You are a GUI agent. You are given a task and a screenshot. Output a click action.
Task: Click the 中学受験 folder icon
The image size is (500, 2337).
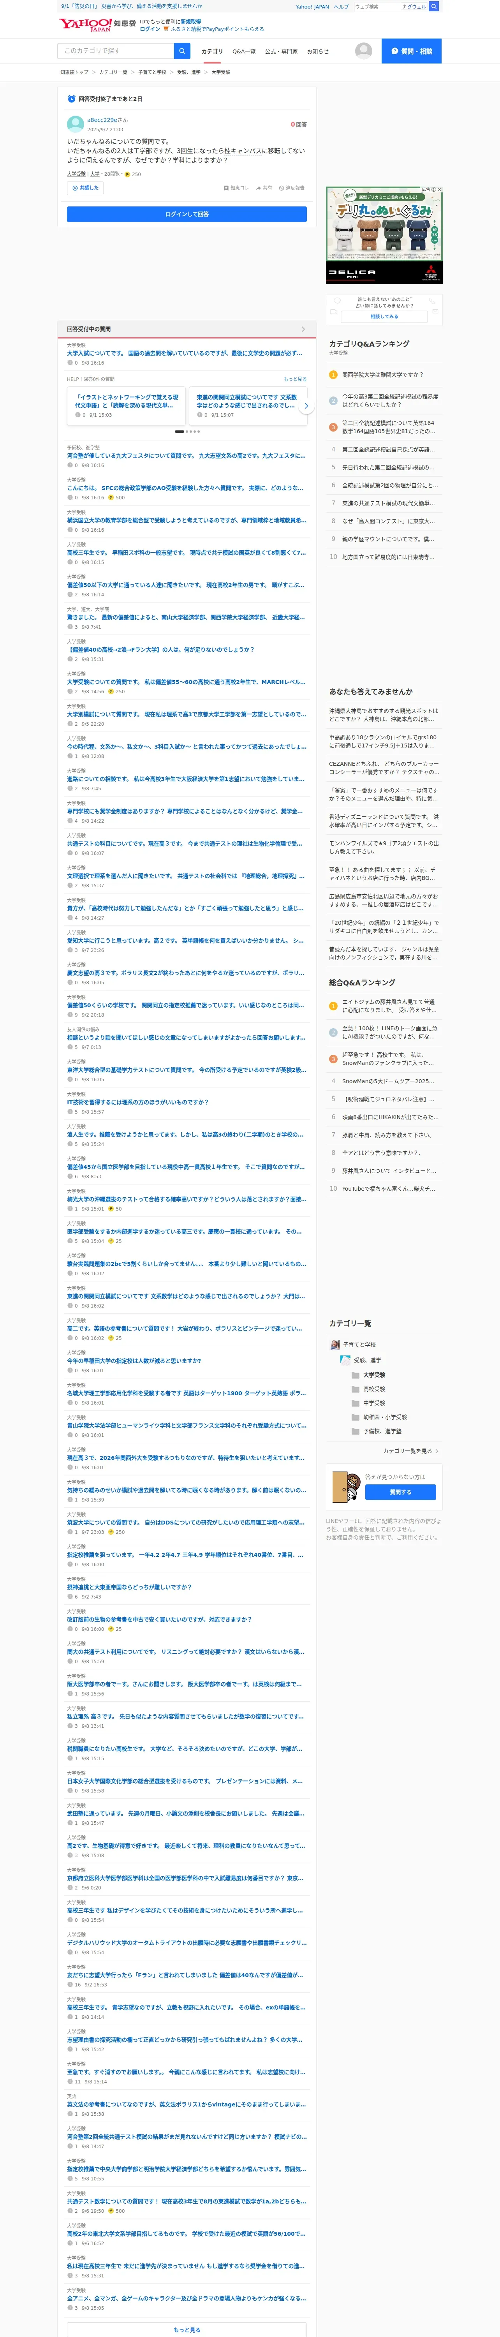pos(356,1403)
